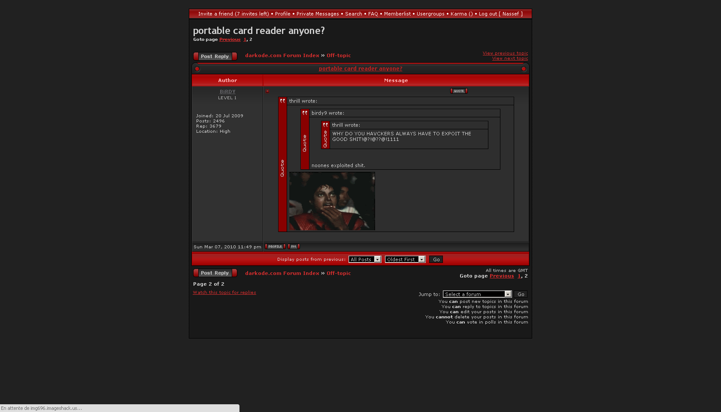Click the BiRDY username link
Viewport: 721px width, 412px height.
tap(227, 92)
